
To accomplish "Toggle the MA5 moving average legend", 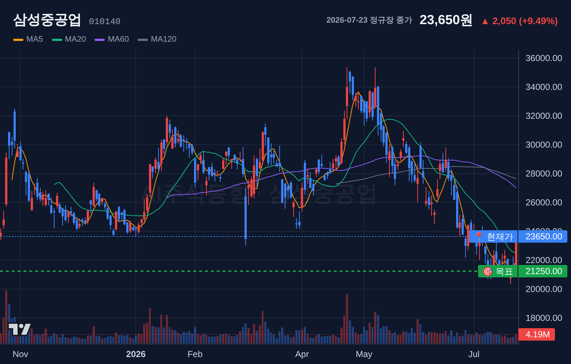I will 28,39.
